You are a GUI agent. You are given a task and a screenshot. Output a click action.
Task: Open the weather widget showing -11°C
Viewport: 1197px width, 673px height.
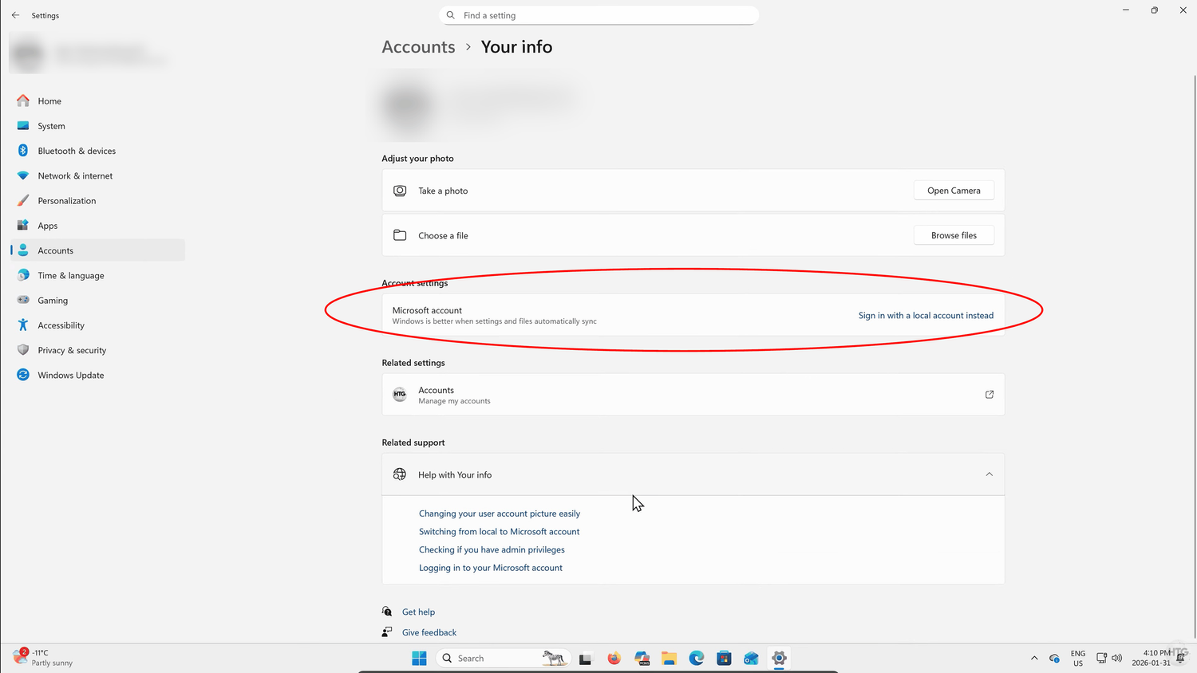(44, 658)
